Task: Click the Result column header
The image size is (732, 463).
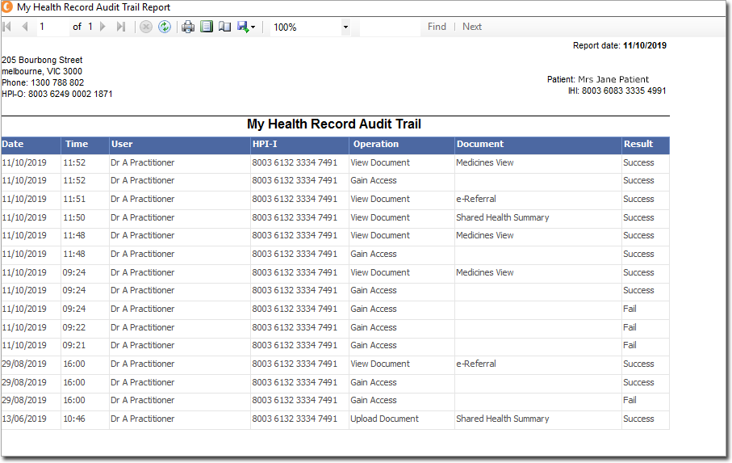Action: click(x=638, y=145)
